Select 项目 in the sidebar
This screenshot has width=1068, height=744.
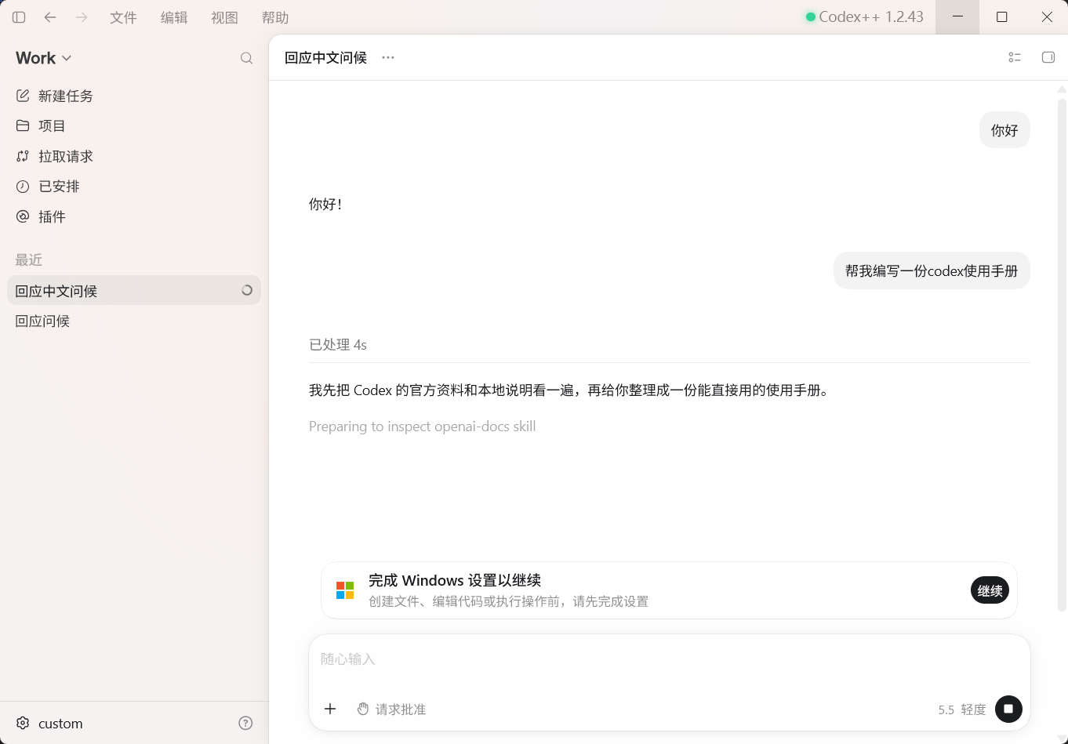click(x=134, y=125)
